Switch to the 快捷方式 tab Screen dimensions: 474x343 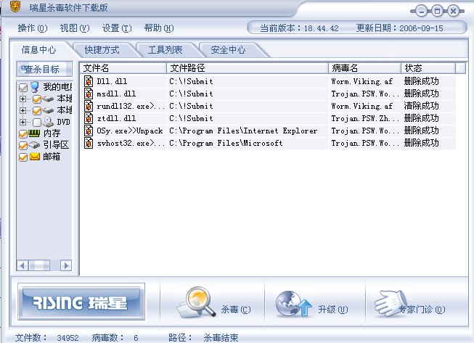[102, 50]
